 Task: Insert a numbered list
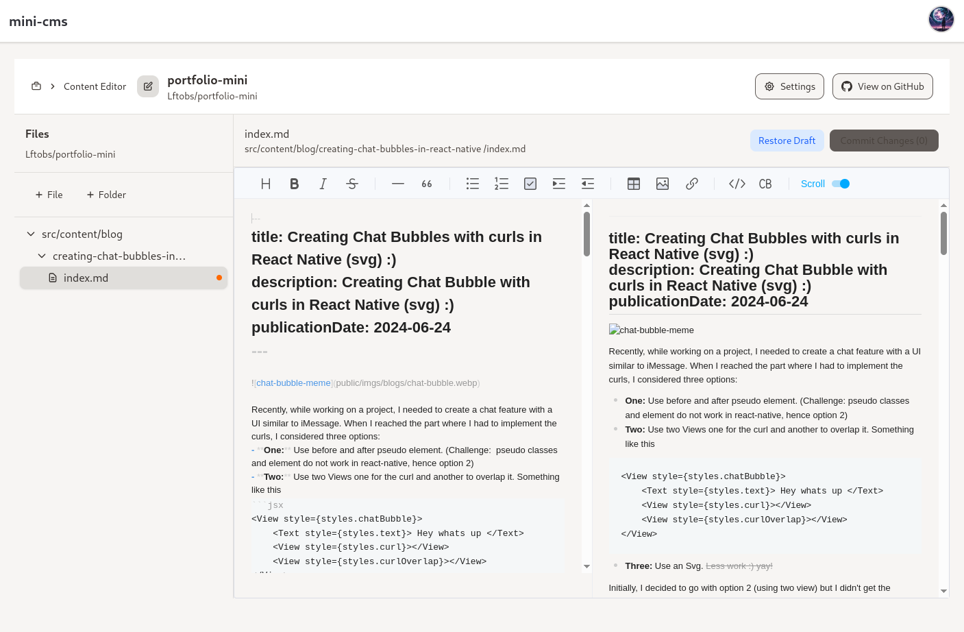501,183
